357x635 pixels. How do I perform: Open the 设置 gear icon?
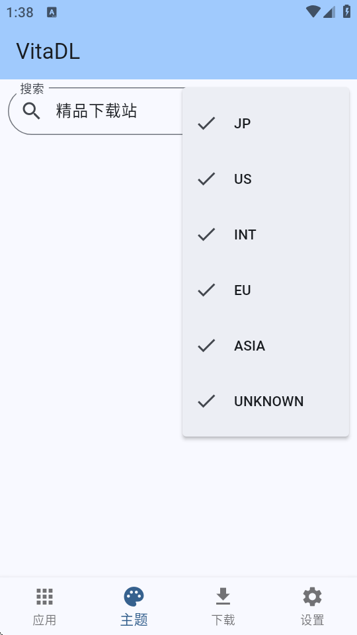point(313,597)
